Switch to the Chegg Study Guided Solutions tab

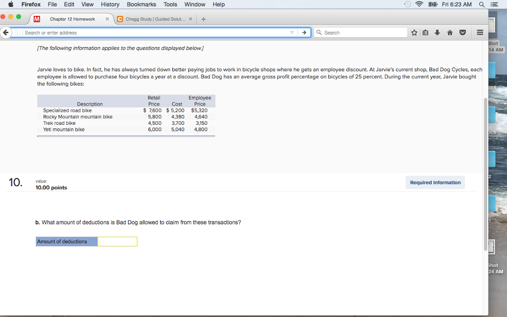[x=155, y=19]
